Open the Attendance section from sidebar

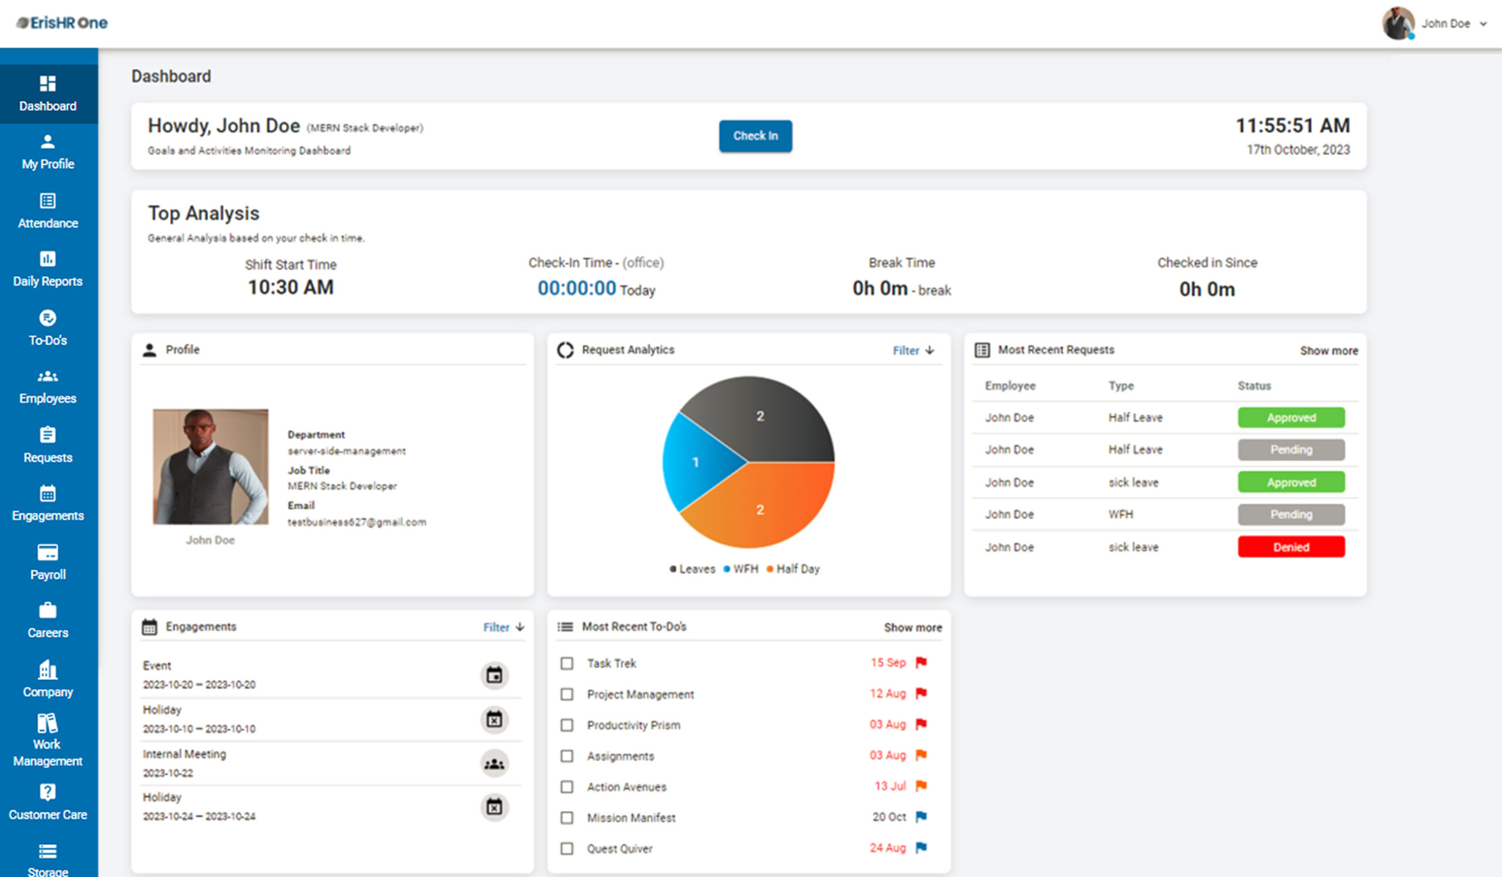pos(48,213)
